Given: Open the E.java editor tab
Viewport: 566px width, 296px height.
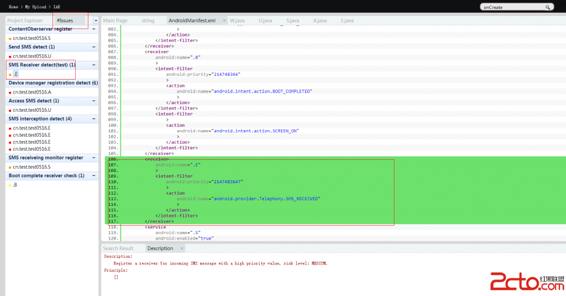Looking at the screenshot, I should pos(347,20).
